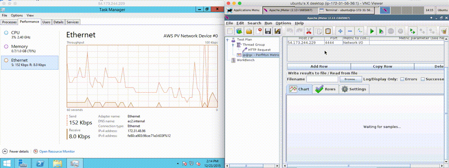
Task: Click the Collapse All minus icon
Action: tap(349, 31)
